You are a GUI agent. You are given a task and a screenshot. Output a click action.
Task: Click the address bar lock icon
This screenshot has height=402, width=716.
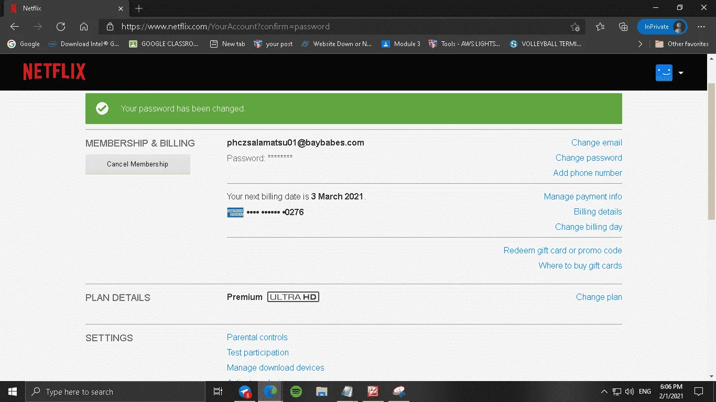coord(110,27)
